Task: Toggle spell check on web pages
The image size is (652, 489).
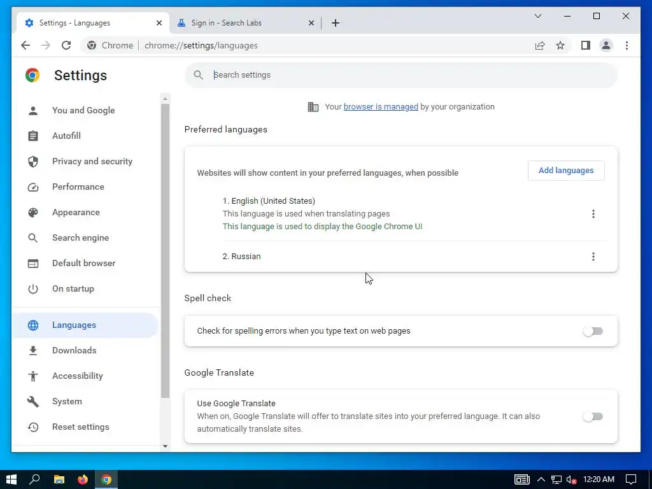Action: (x=593, y=331)
